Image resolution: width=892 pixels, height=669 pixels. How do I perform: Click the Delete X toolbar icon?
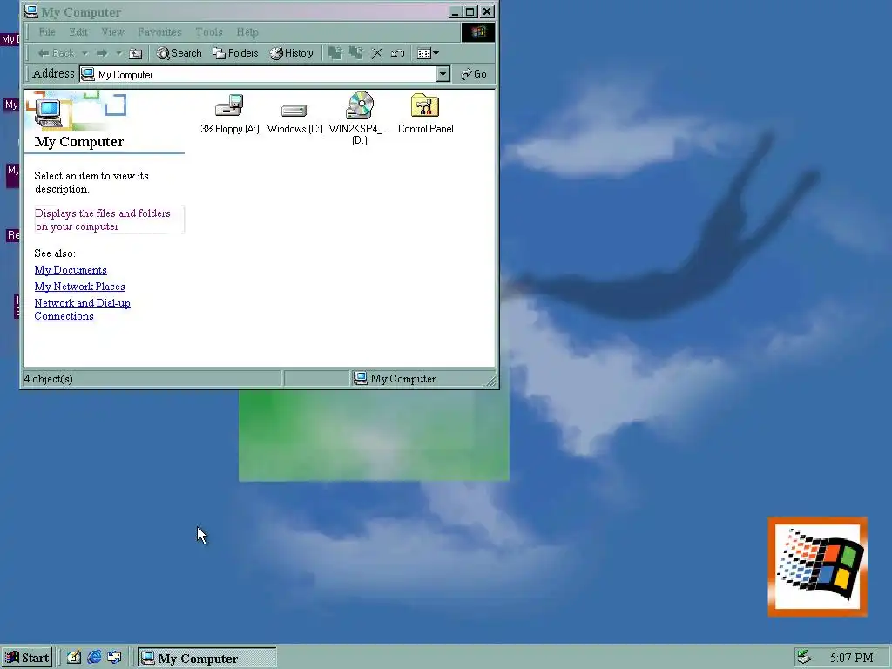point(376,53)
